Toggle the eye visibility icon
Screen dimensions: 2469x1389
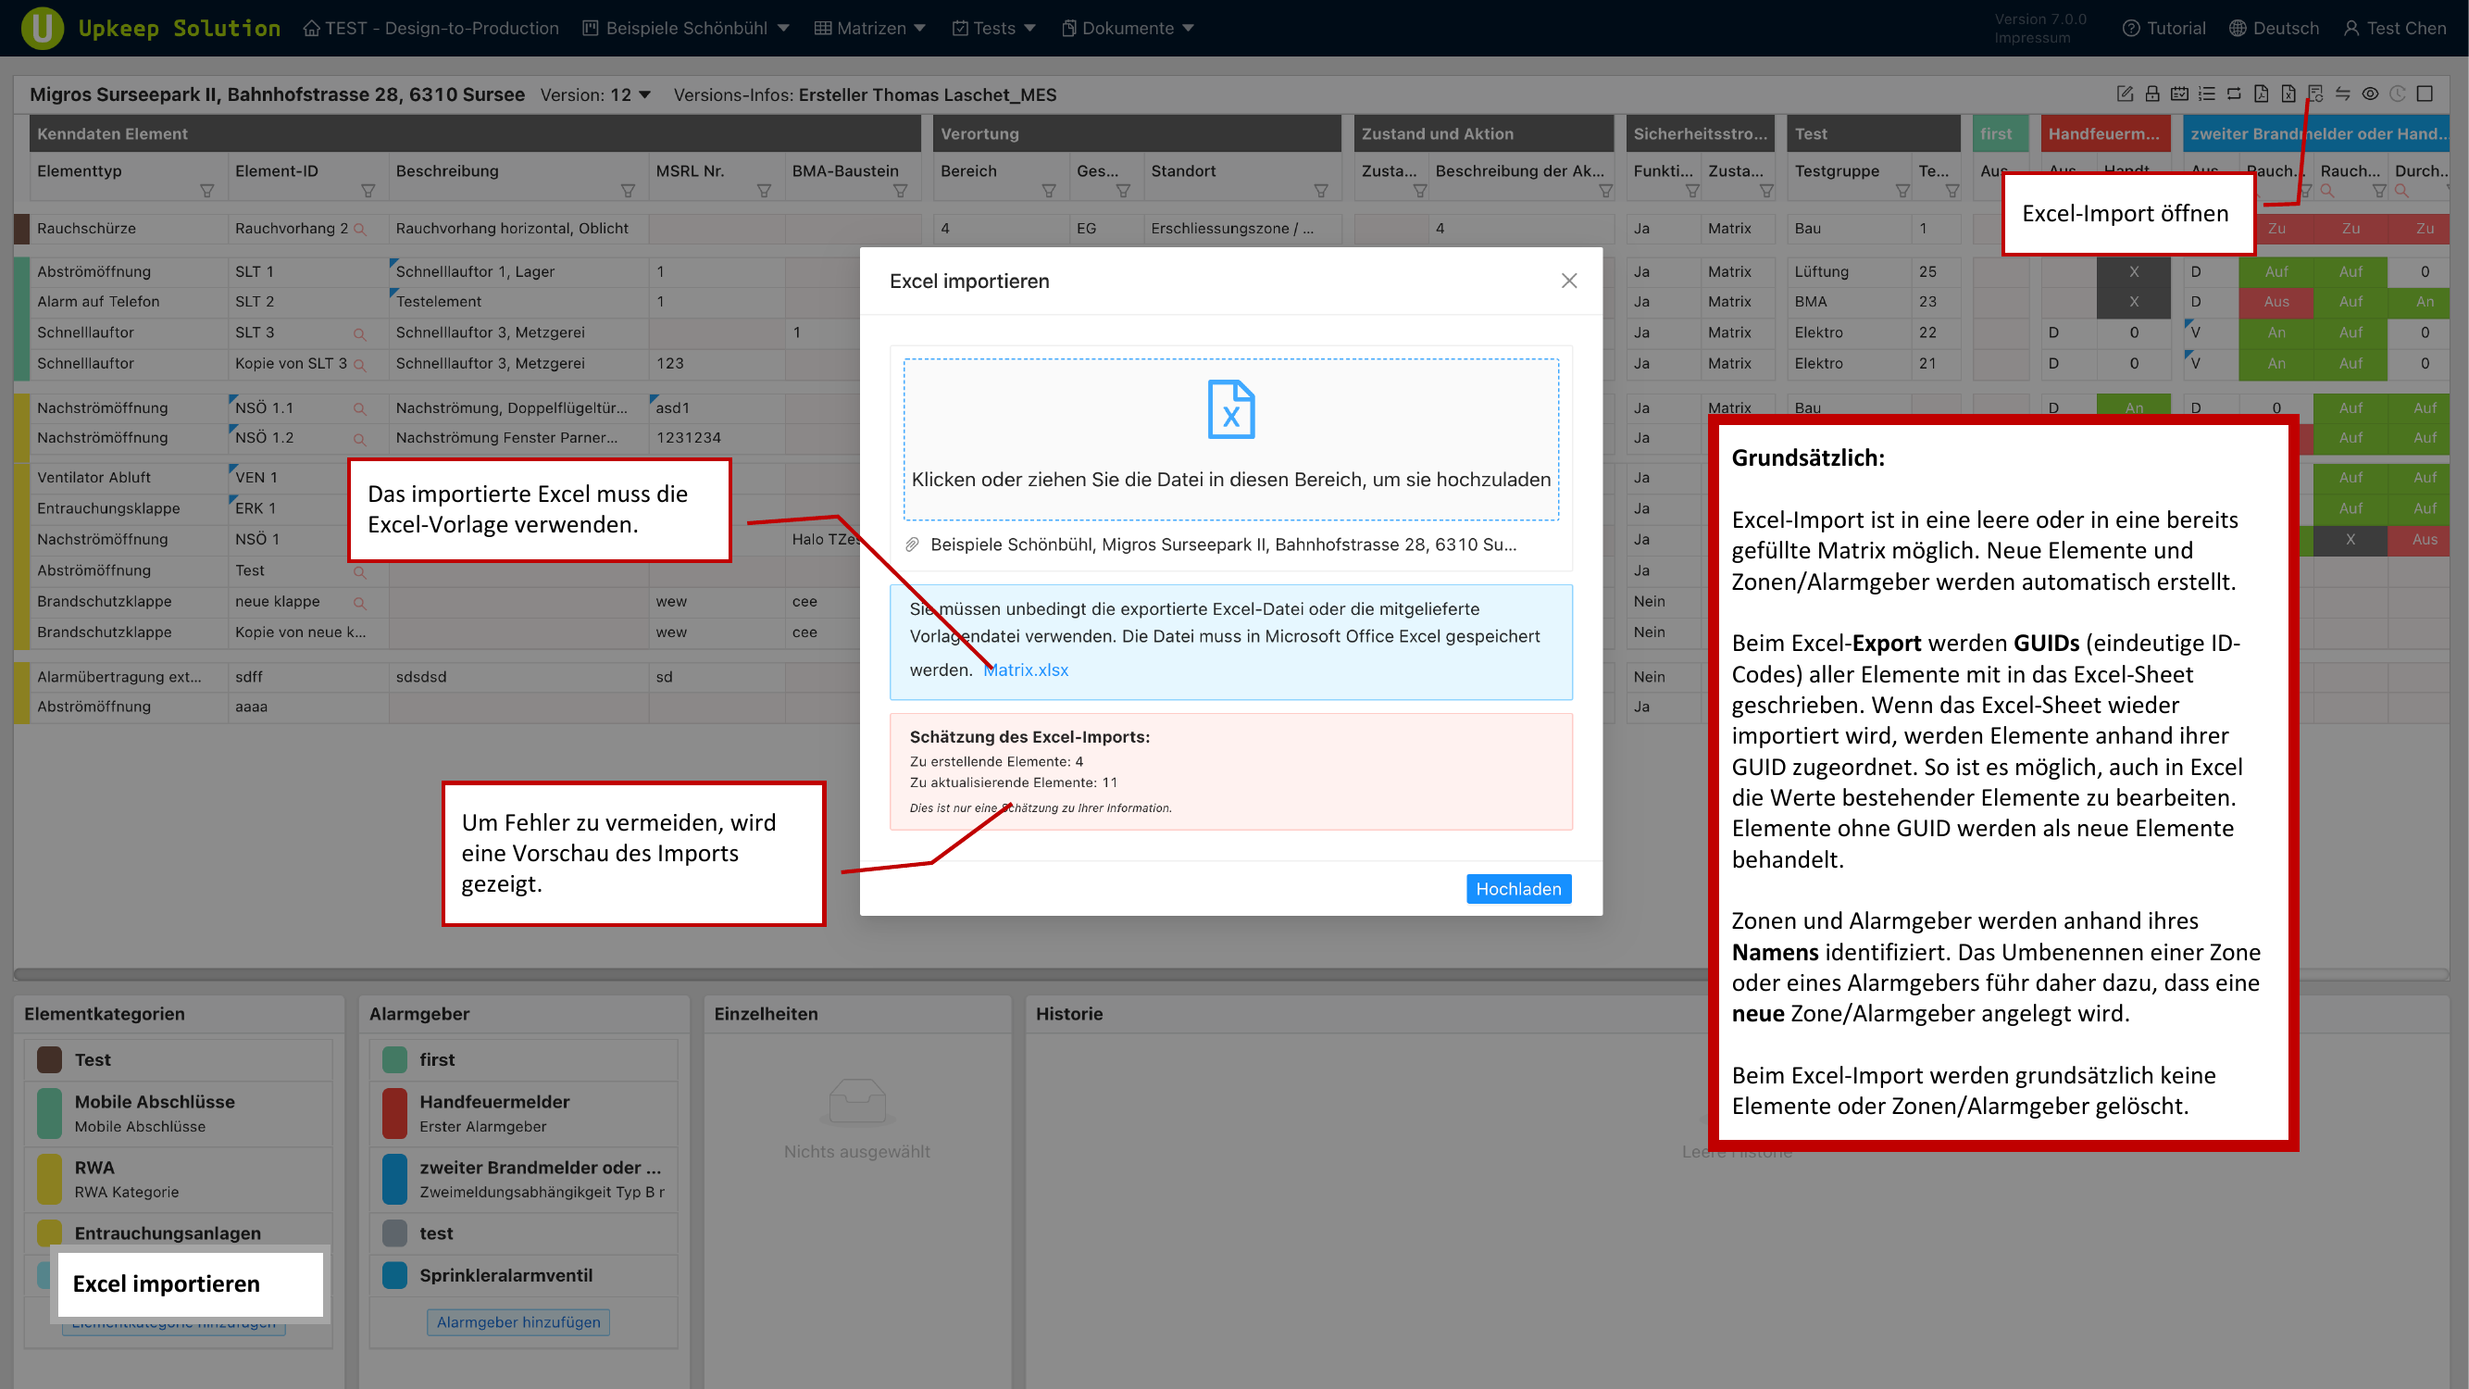pyautogui.click(x=2370, y=94)
